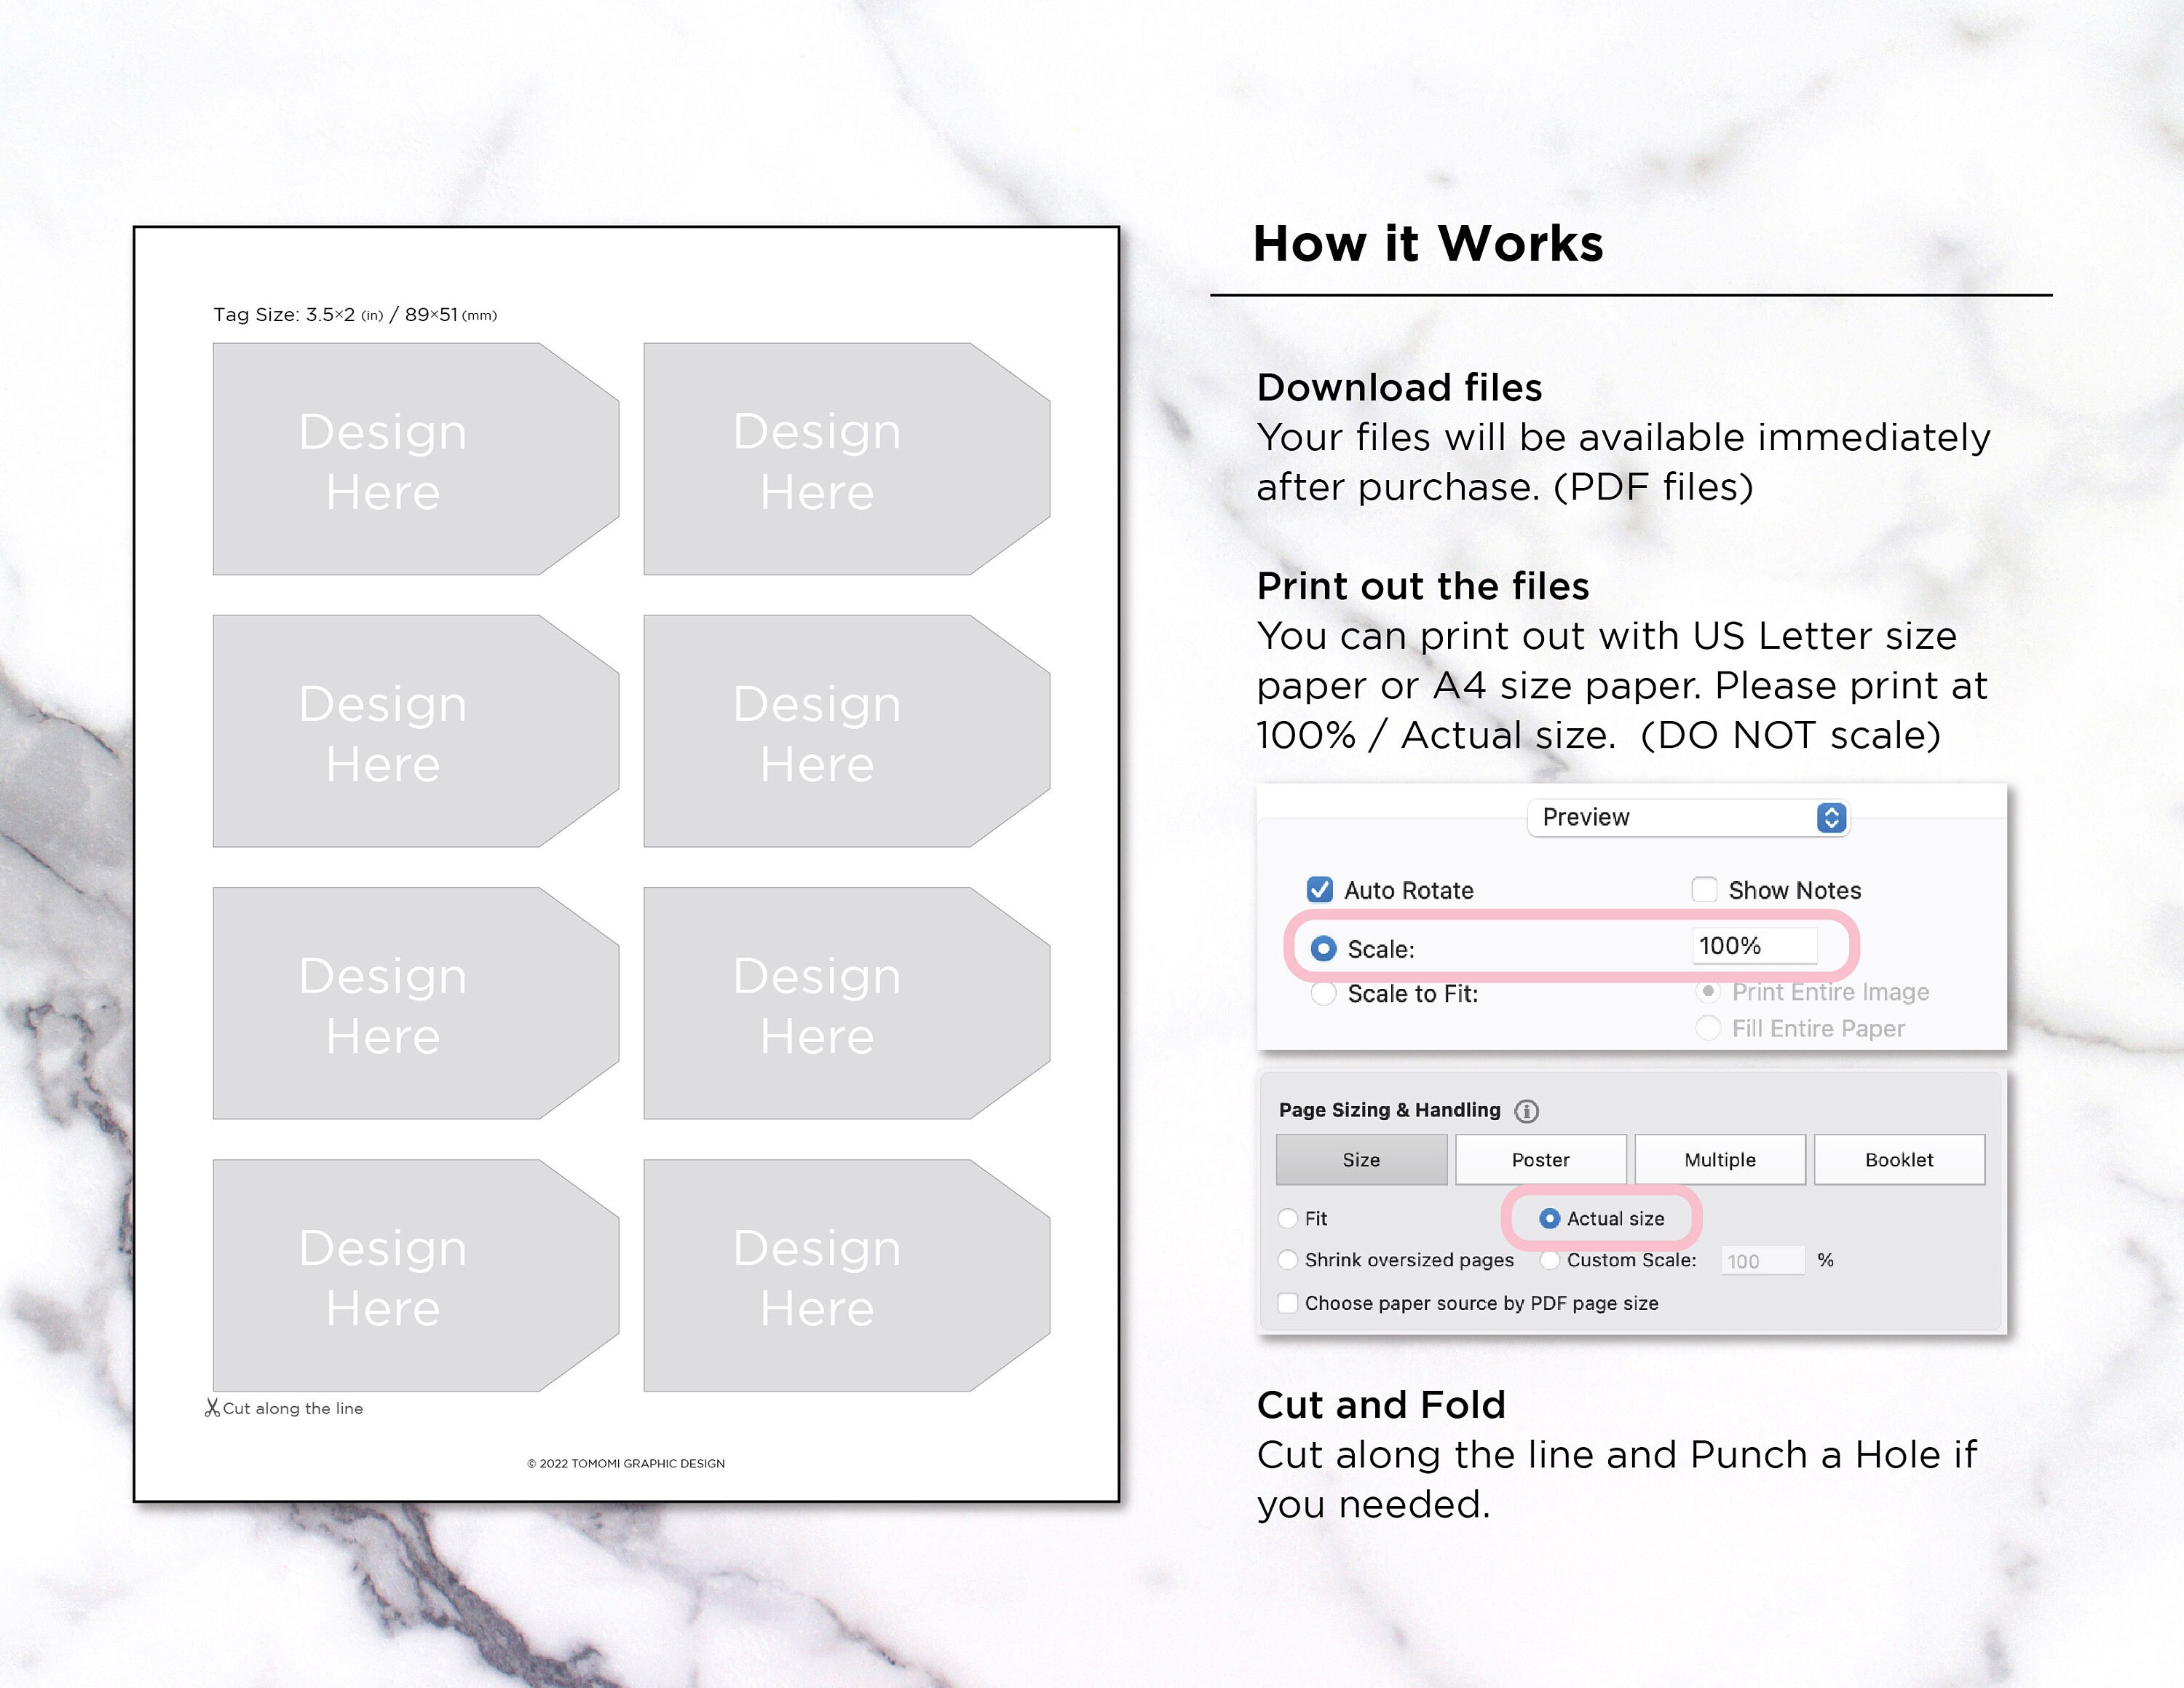Click the Cut and Fold heading

(1381, 1404)
